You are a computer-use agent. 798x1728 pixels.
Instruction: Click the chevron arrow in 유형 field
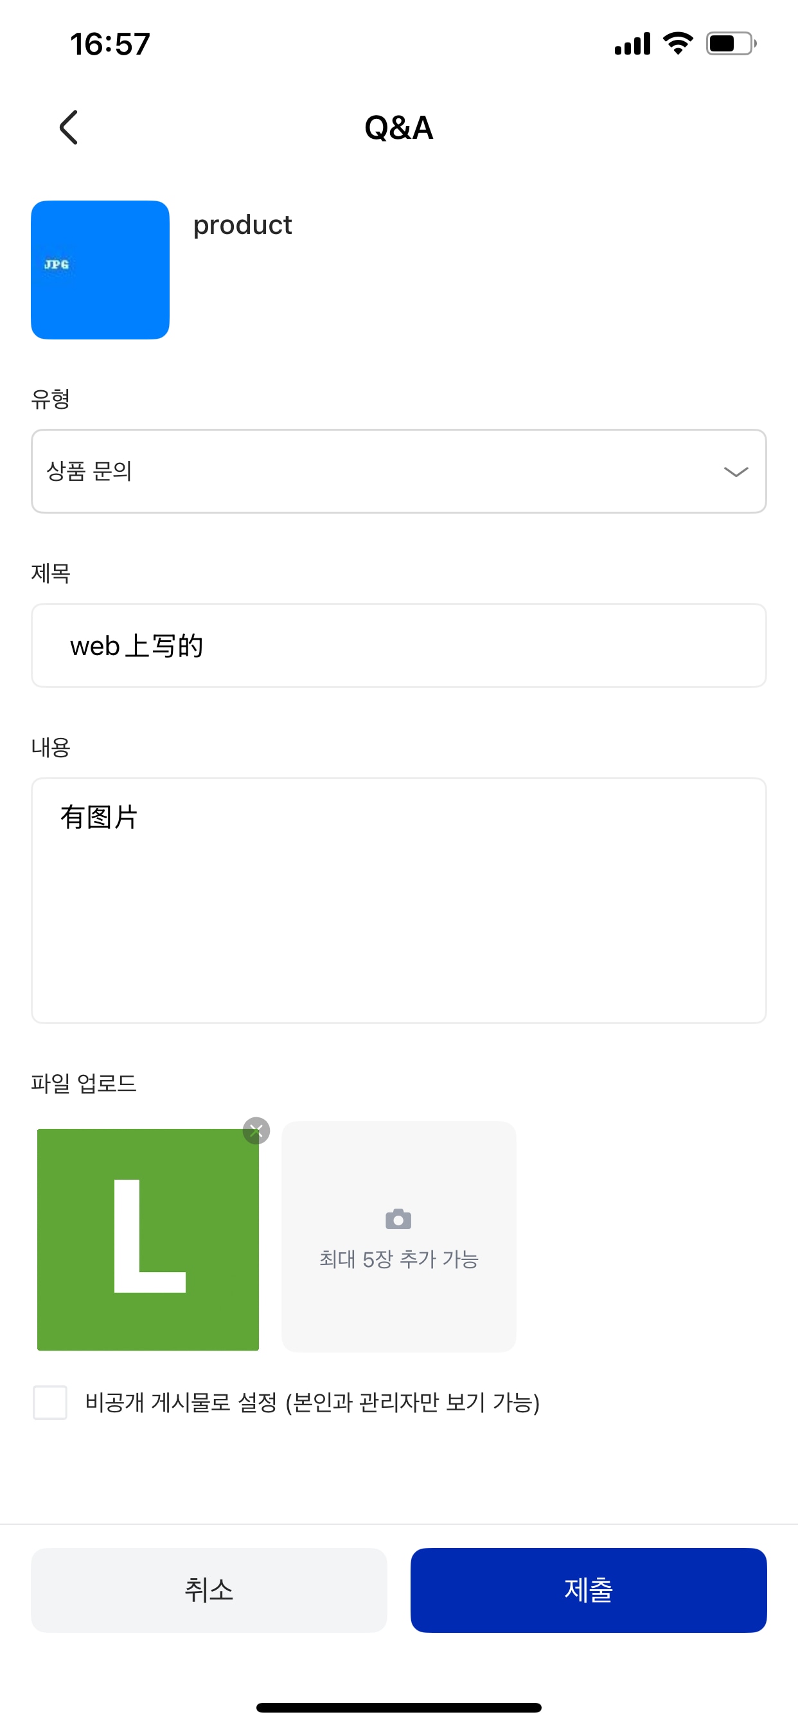point(736,472)
